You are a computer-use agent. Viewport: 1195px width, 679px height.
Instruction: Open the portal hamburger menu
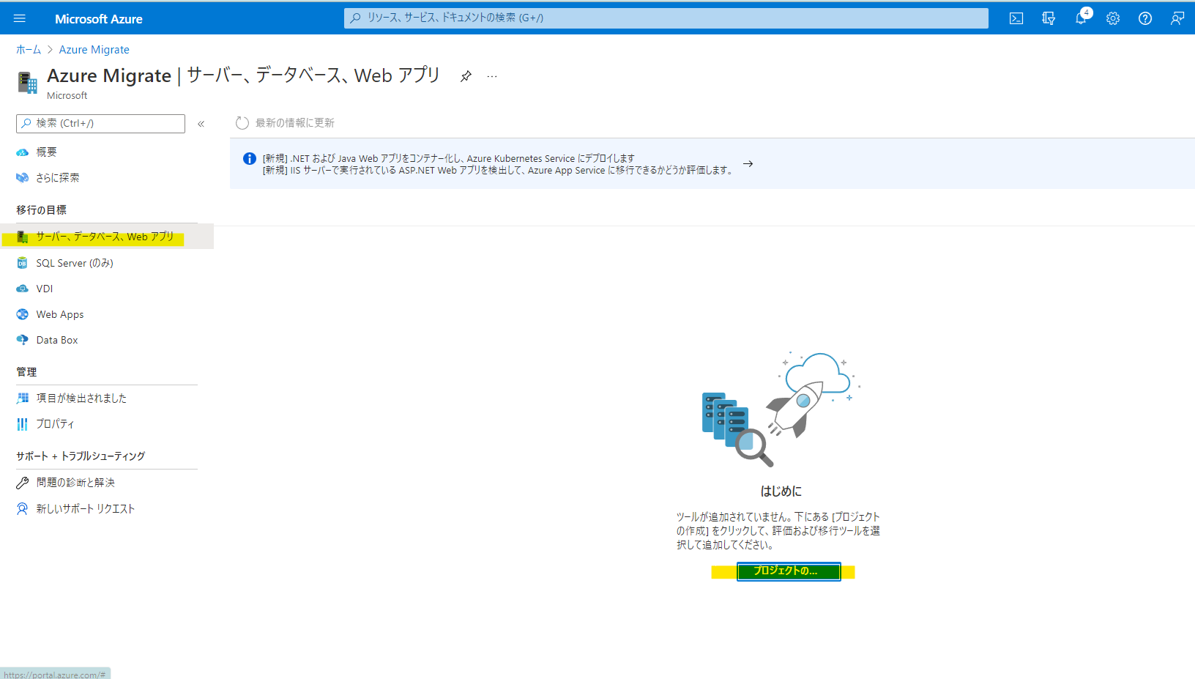(20, 18)
